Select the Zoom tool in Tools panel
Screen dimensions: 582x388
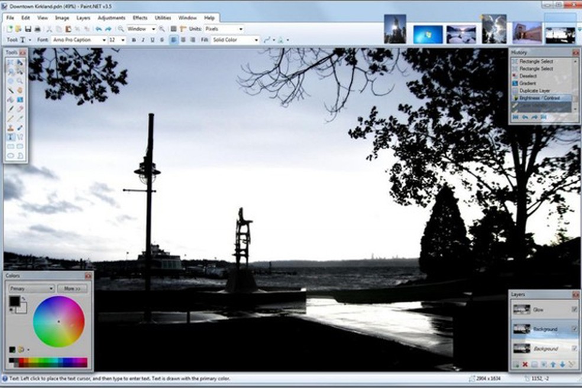pos(20,81)
